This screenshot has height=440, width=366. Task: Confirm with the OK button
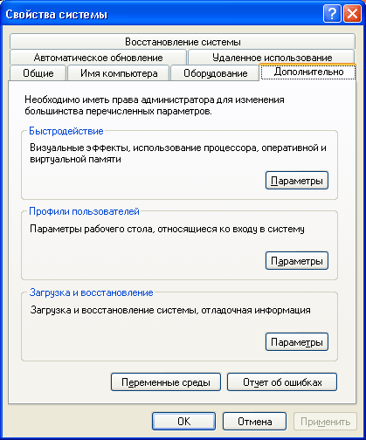(183, 422)
